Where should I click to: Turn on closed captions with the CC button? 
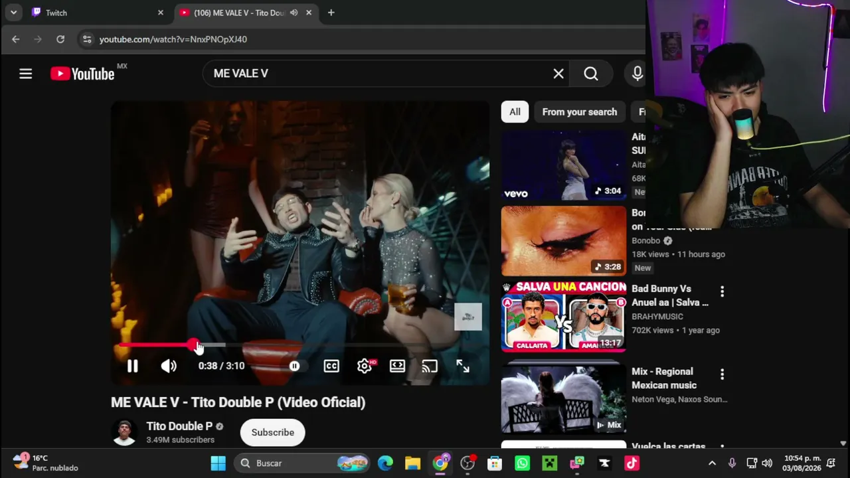click(x=331, y=366)
